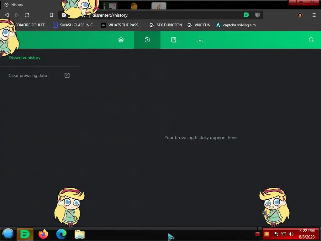Open the captcha solving sim... bookmark

tap(237, 25)
